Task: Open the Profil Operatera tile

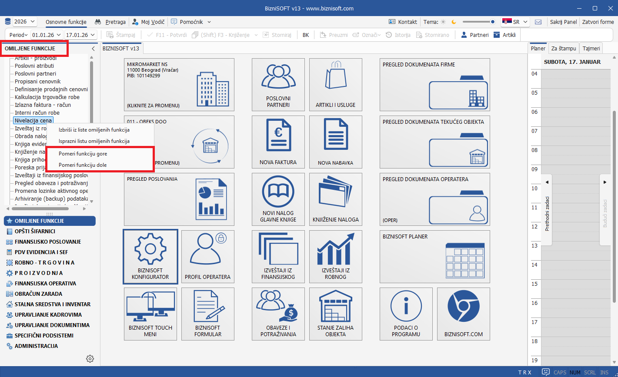Action: pyautogui.click(x=207, y=256)
